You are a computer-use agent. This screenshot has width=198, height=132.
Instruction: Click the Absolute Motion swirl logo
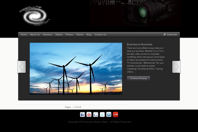click(35, 16)
